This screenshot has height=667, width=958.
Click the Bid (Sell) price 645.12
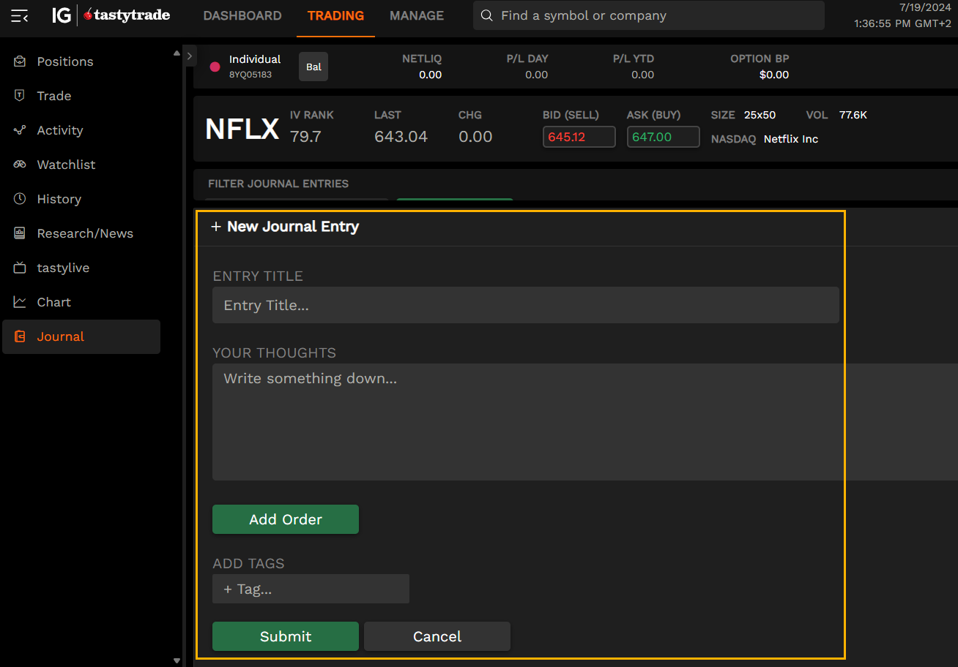pyautogui.click(x=579, y=137)
